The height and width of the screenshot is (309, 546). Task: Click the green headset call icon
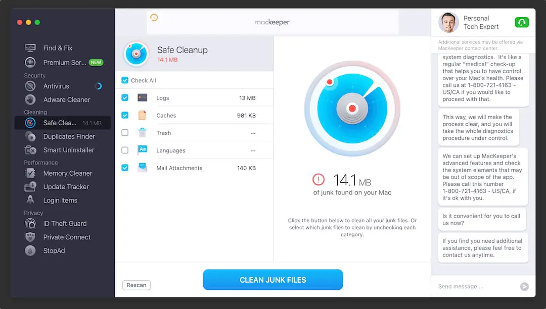click(522, 22)
